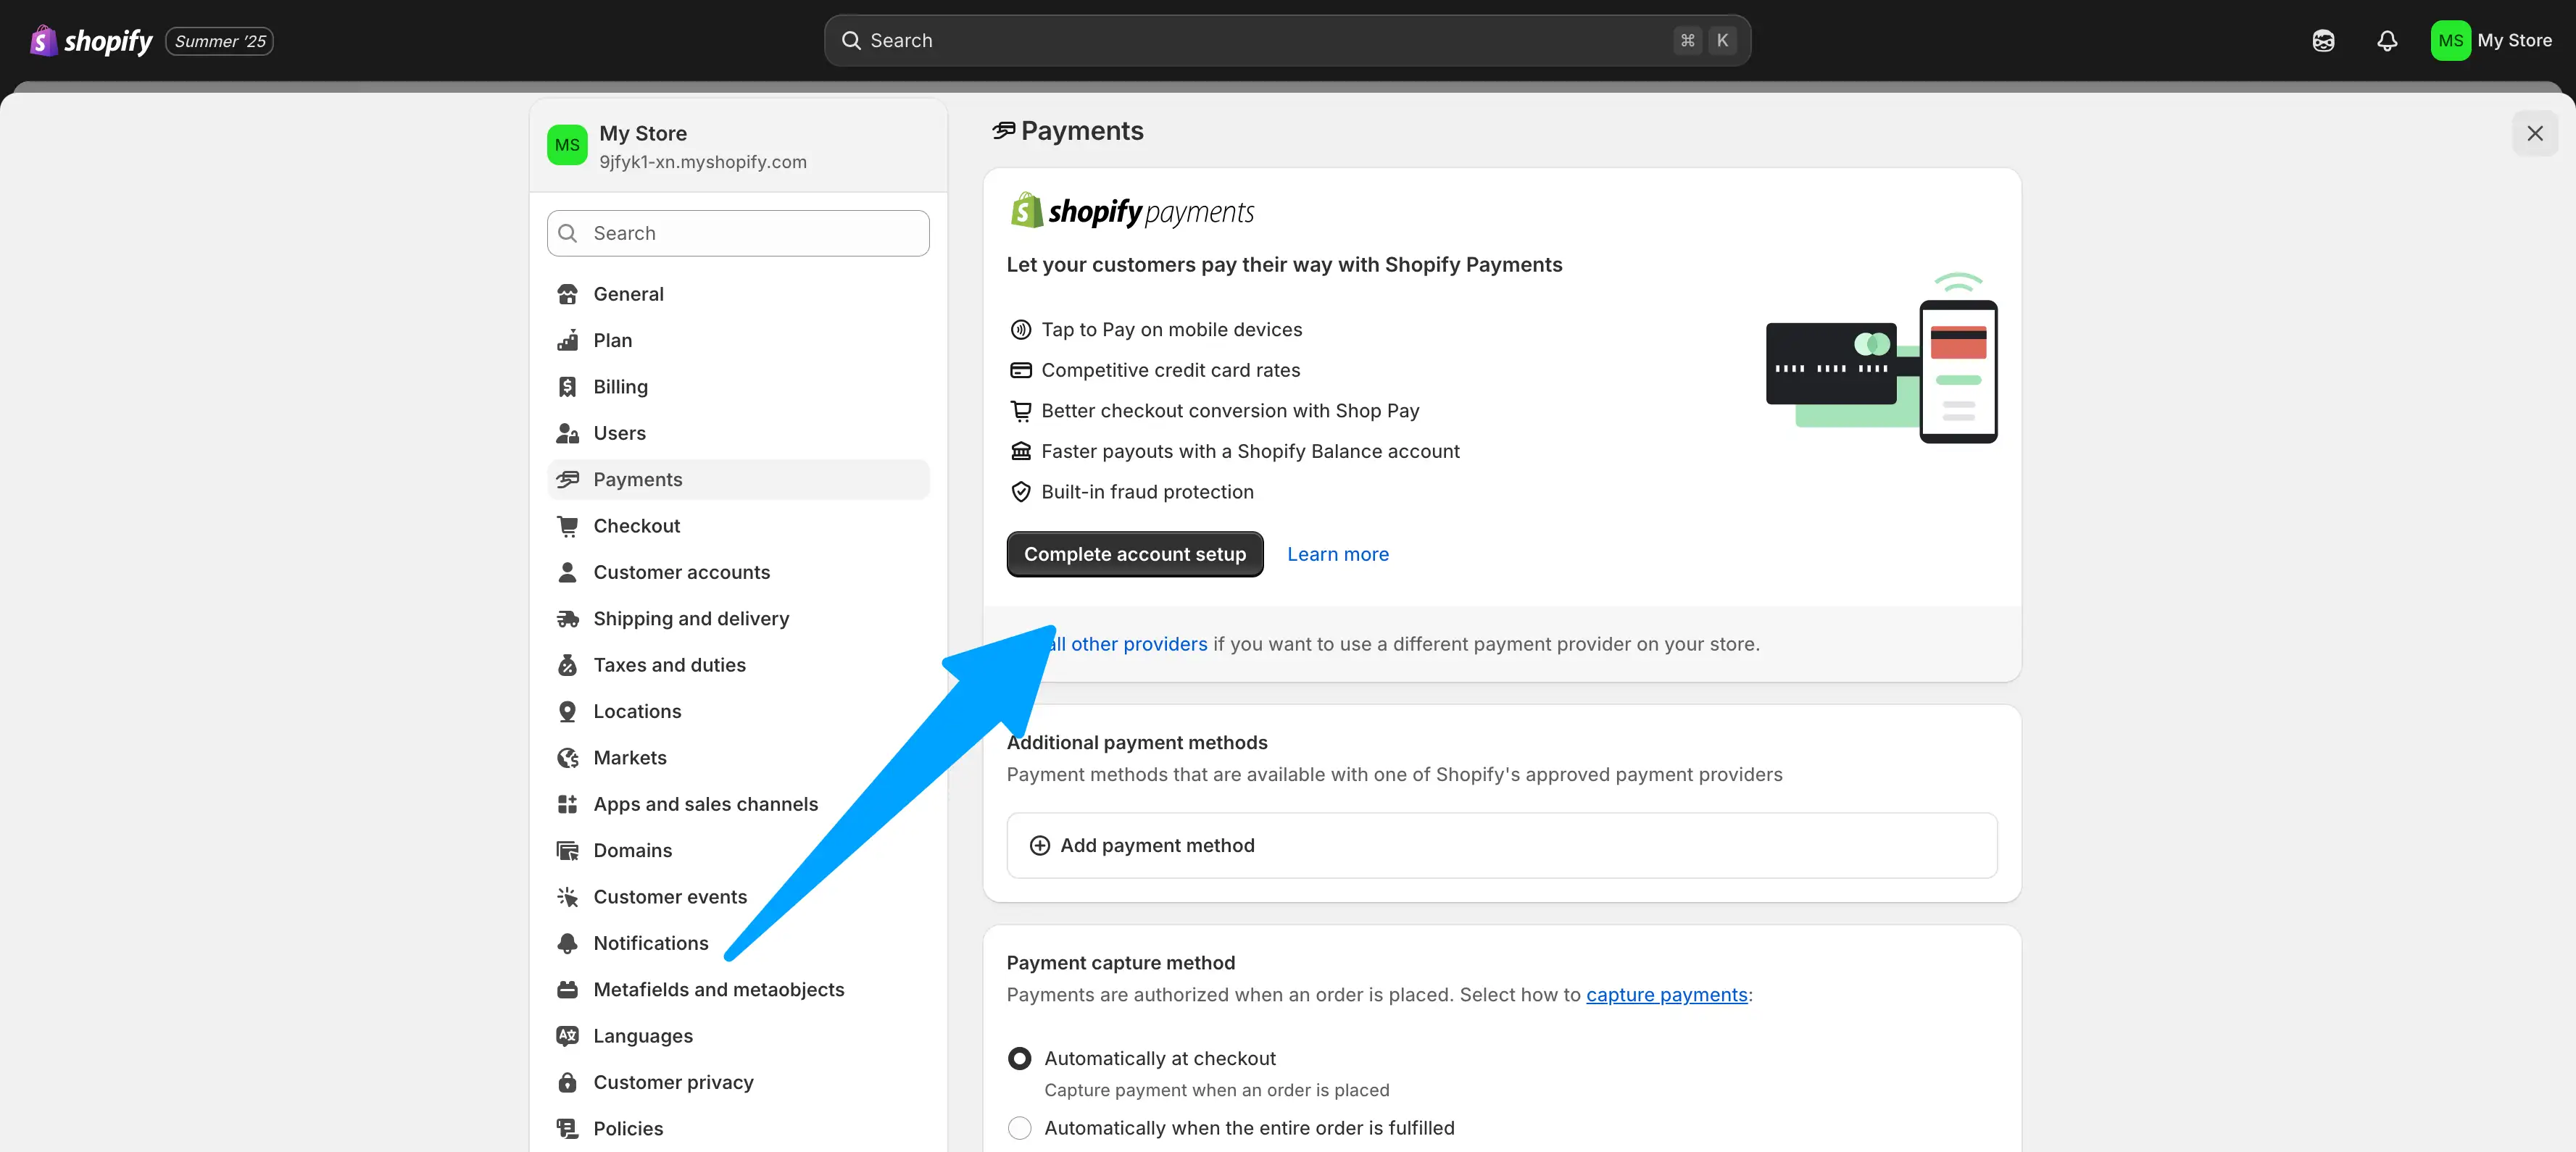Open the Sidekick assistant icon

tap(2323, 41)
